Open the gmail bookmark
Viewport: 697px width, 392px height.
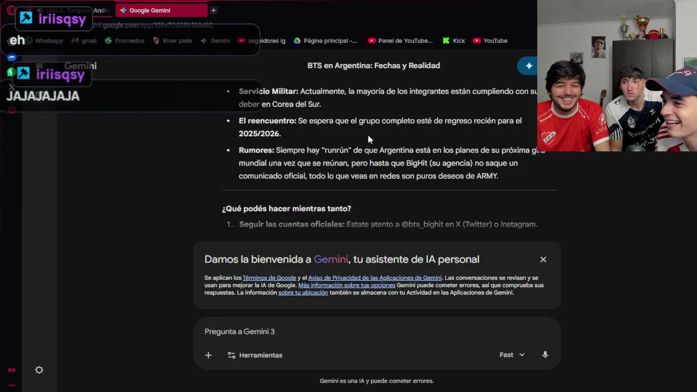tap(84, 41)
